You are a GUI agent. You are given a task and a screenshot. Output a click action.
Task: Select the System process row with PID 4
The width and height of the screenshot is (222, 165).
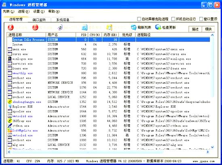[x=108, y=44]
